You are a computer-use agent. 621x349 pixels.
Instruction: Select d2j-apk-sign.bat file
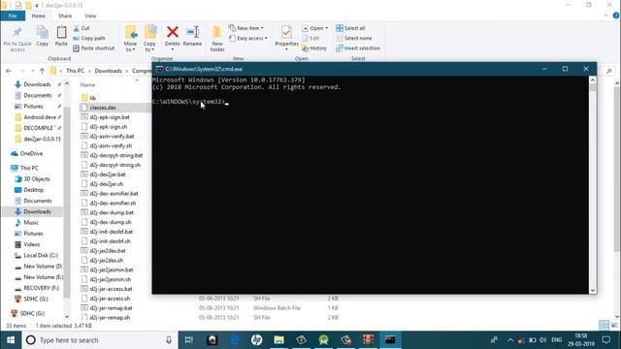110,117
